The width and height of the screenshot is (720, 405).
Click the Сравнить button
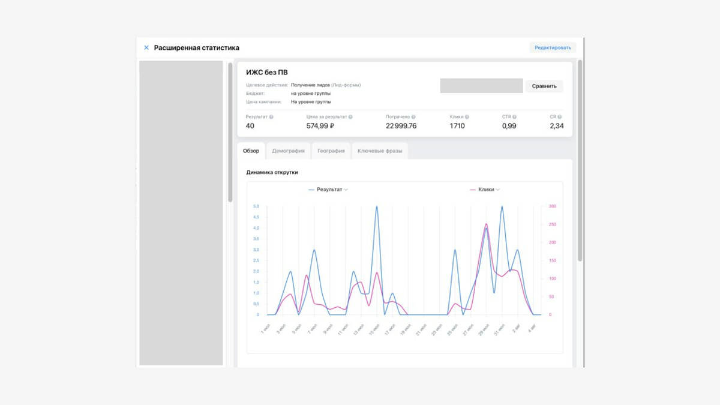[x=544, y=86]
